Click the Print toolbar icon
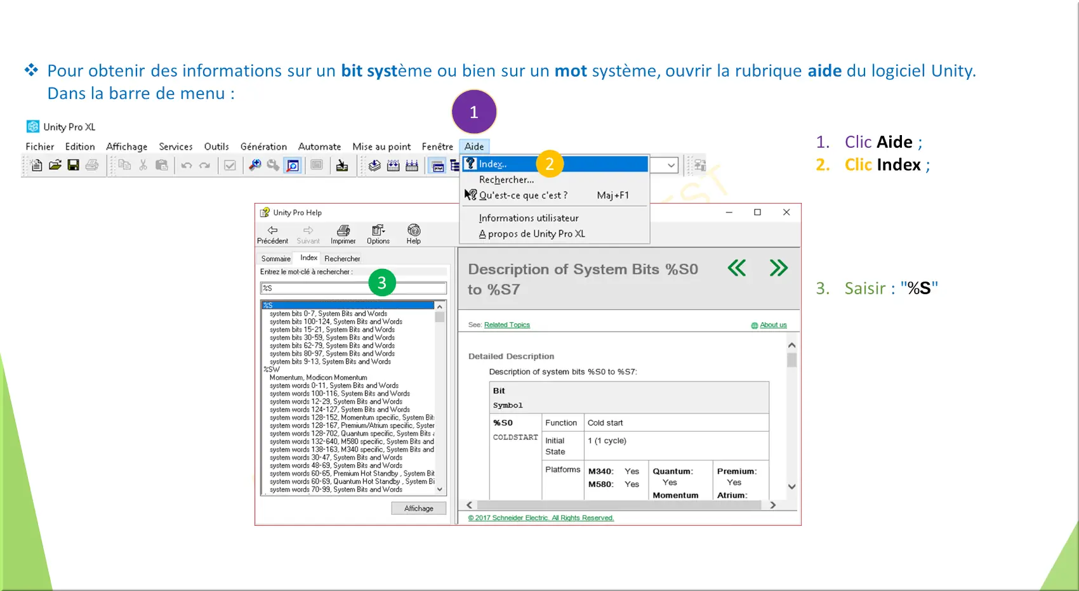This screenshot has height=591, width=1079. pyautogui.click(x=92, y=166)
